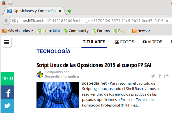Select the TITULARES tab
Viewport: 172px width, 113px height.
click(94, 42)
